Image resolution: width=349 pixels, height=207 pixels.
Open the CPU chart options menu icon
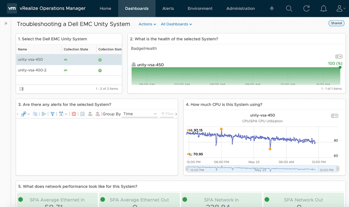point(334,116)
